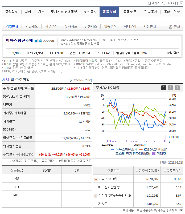Viewport: 185px width, 214px height.
Task: Click the stock code 272290
Action: 49,41
